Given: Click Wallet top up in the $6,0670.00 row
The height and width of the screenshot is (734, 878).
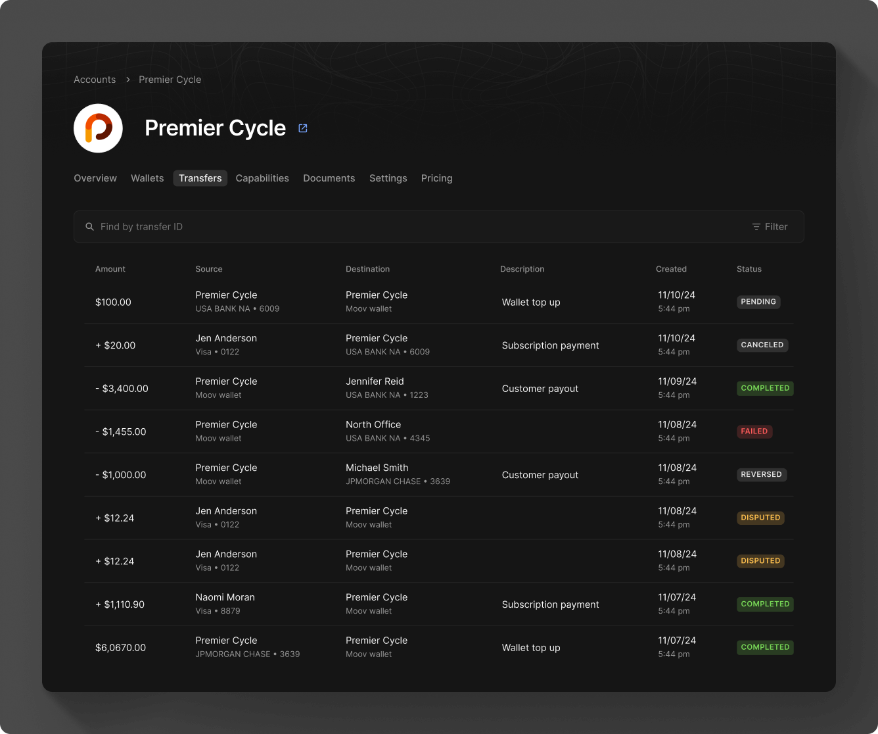Looking at the screenshot, I should coord(531,648).
